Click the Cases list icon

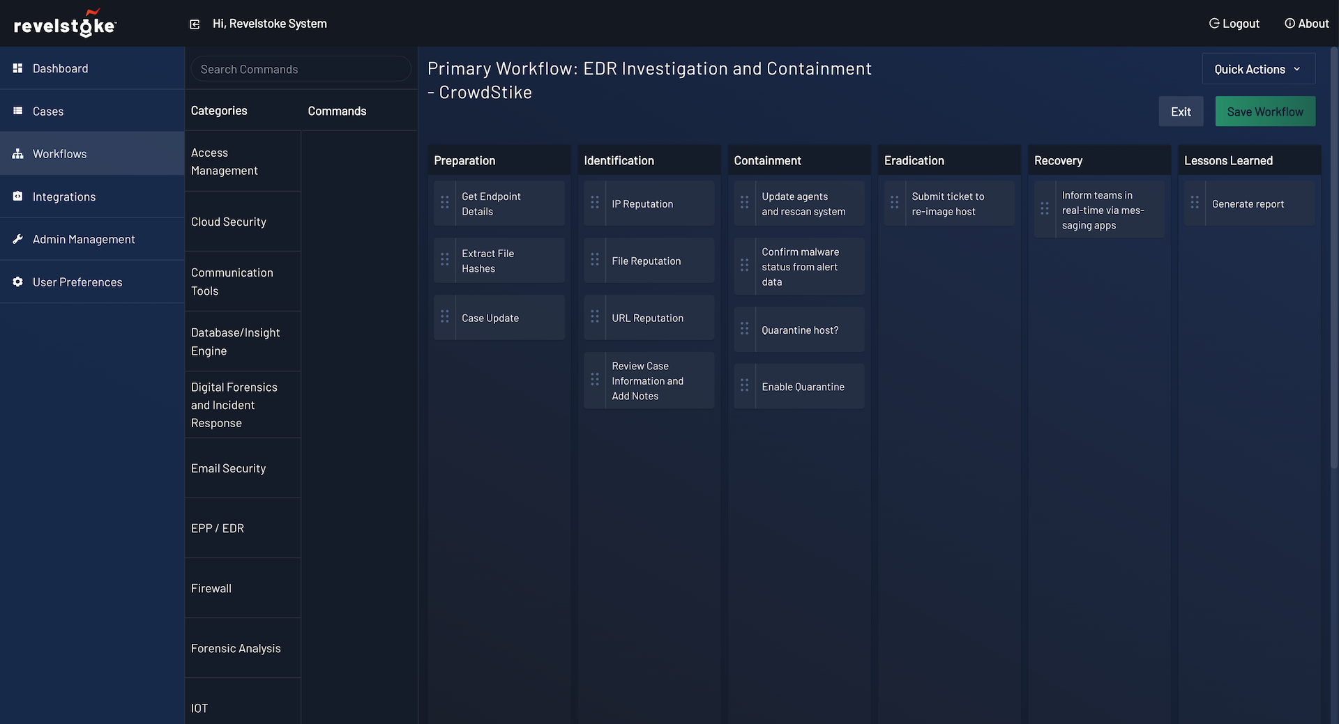[x=18, y=111]
